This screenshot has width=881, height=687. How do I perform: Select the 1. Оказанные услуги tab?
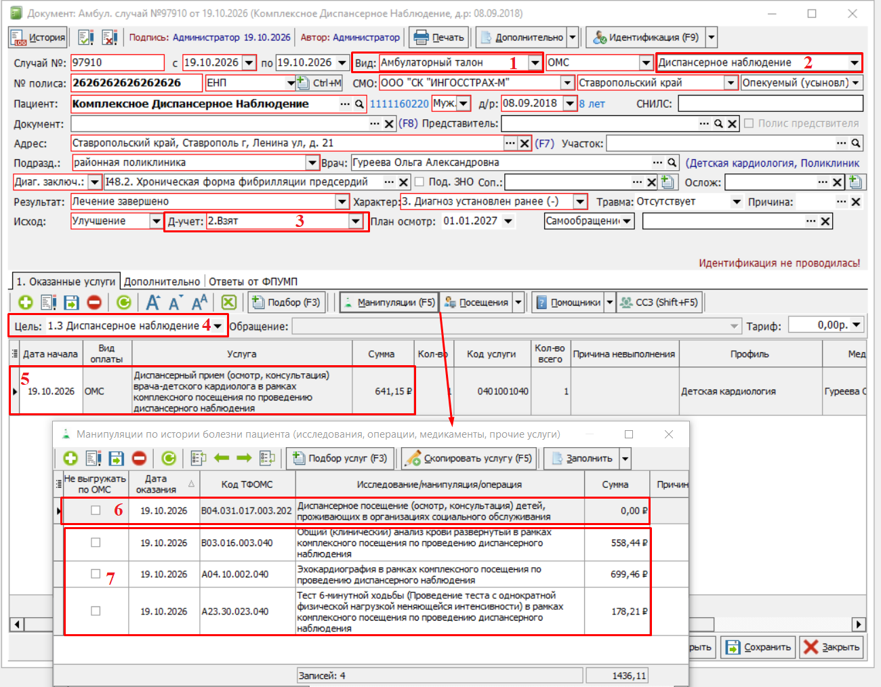pos(66,281)
